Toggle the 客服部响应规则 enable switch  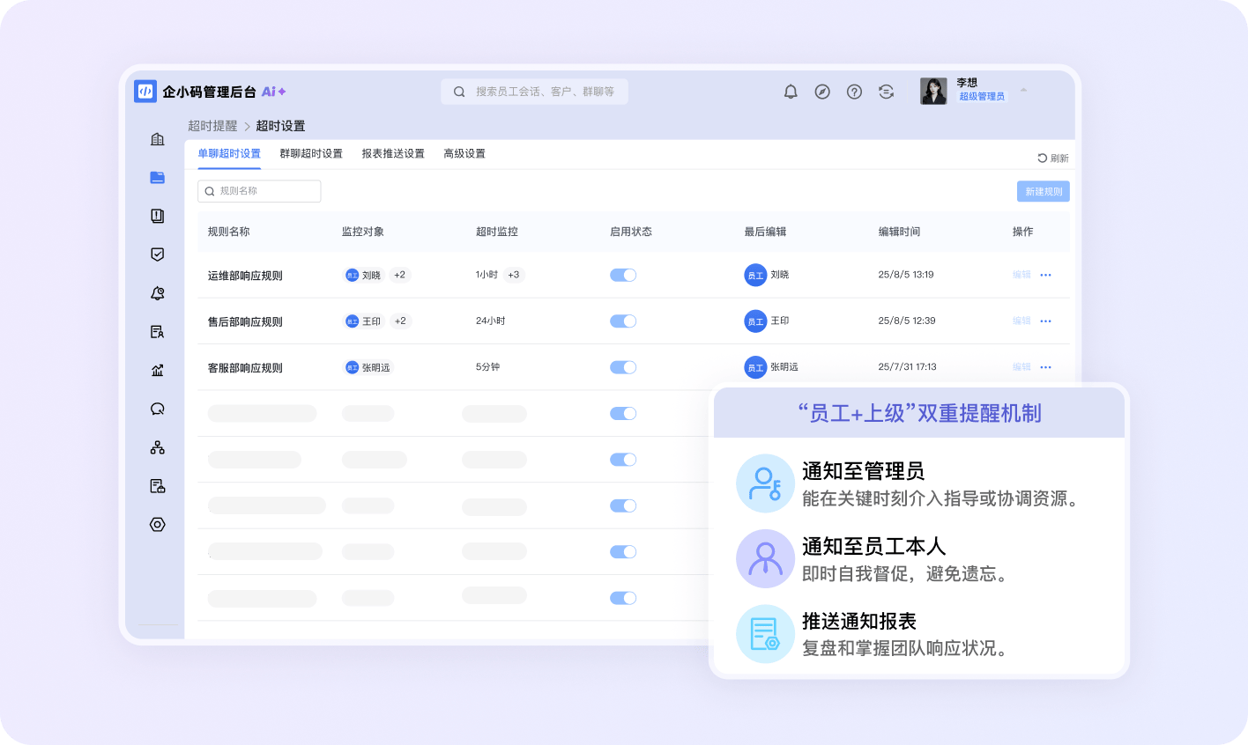623,367
